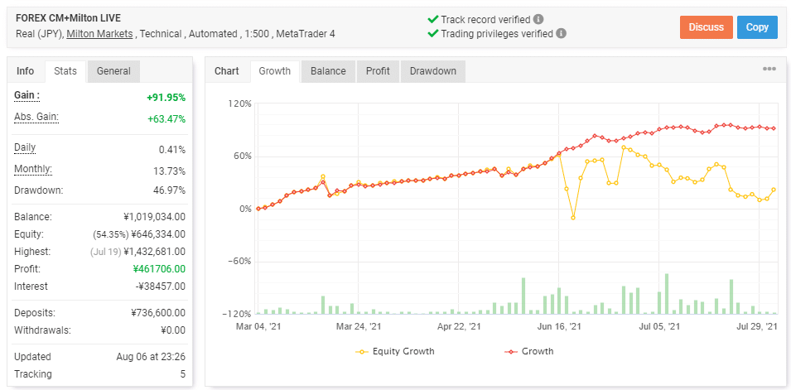Click the blue Copy button
Screen dimensions: 791x390
point(757,27)
